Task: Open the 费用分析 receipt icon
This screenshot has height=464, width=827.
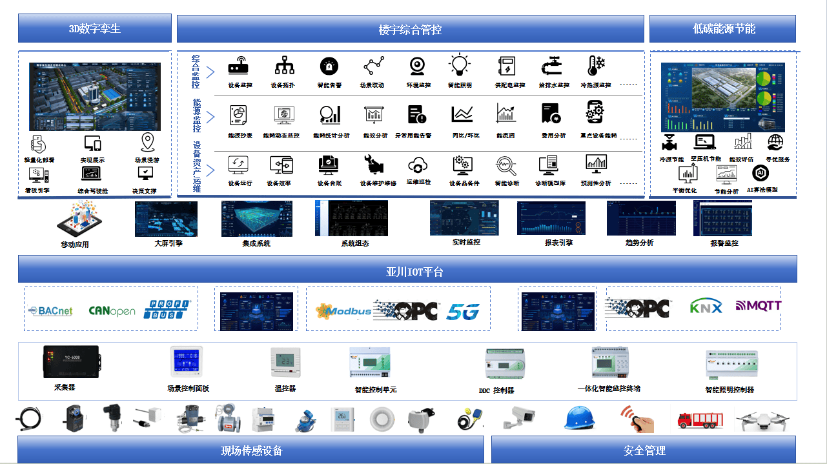Action: coord(551,114)
